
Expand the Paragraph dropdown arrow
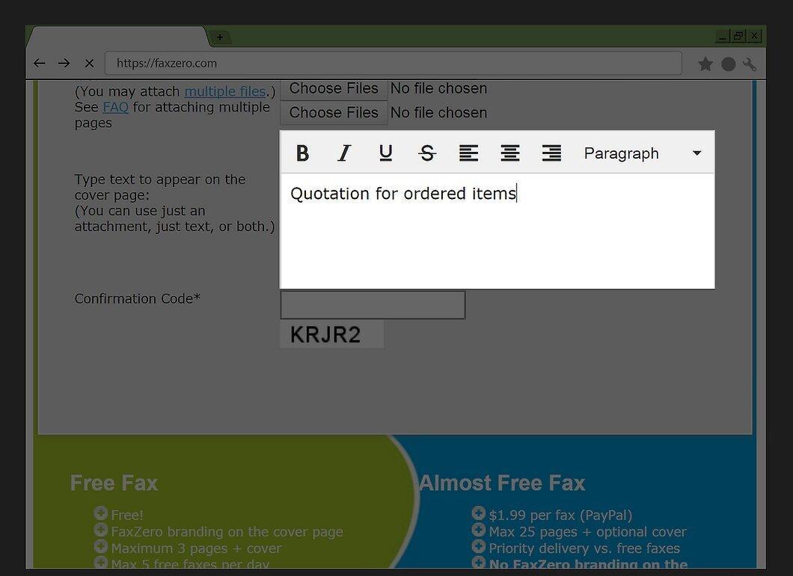point(697,153)
